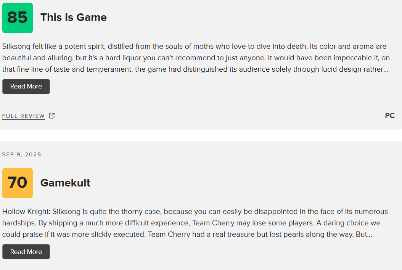
Task: Click ellipsis ending the This Is Game excerpt
Action: 386,70
